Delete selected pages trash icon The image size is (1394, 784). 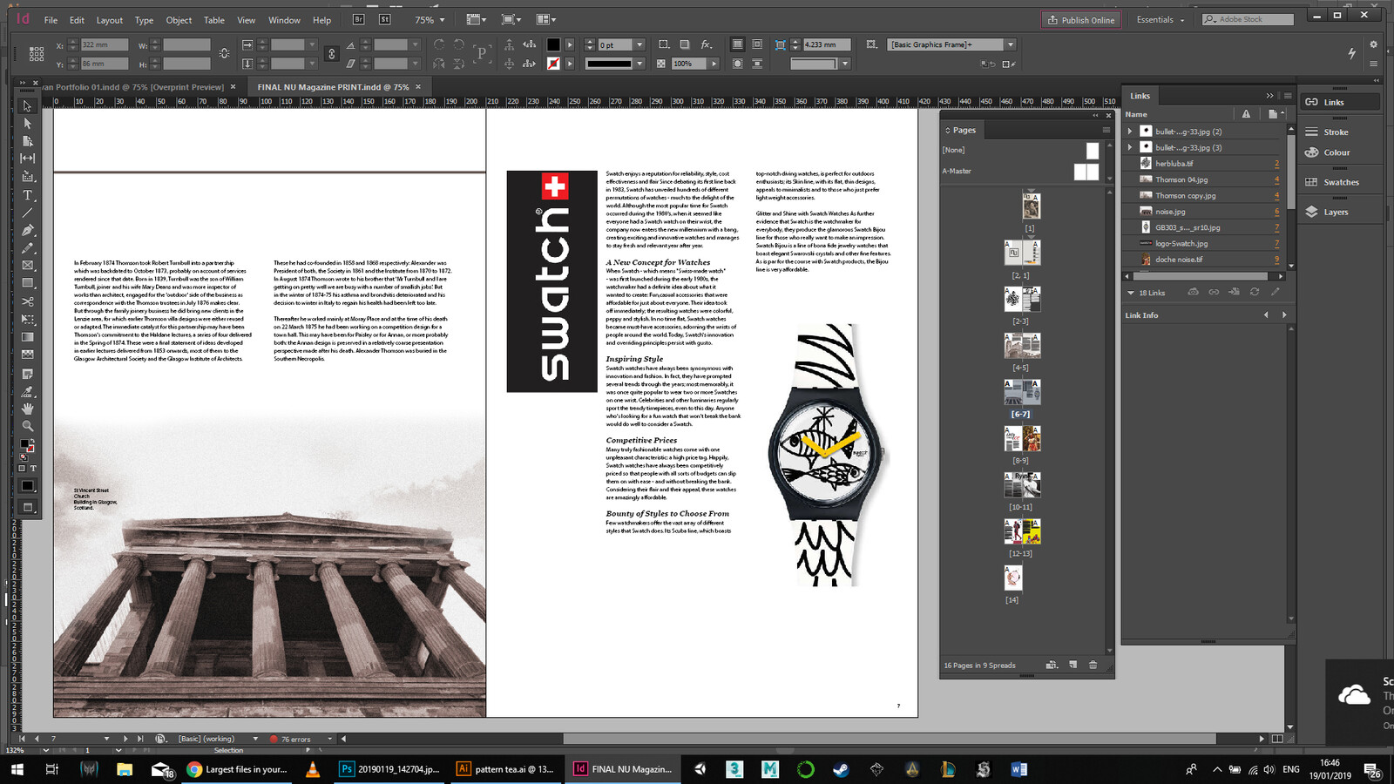coord(1093,665)
